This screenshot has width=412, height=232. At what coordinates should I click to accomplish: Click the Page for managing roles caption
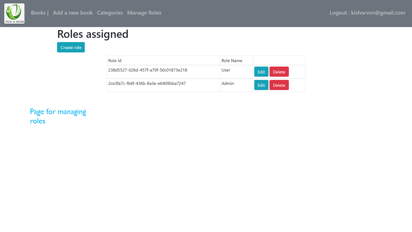point(58,116)
